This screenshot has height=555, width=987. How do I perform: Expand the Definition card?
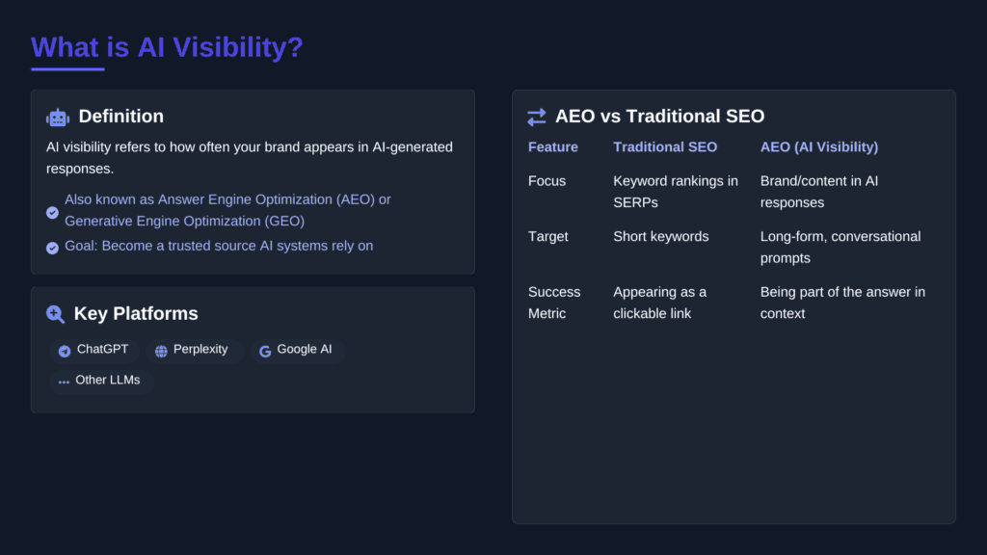tap(253, 180)
